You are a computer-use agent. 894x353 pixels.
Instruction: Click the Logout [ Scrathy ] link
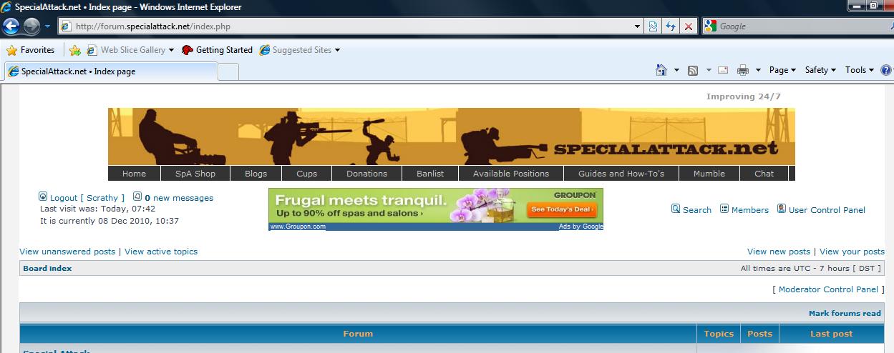87,198
